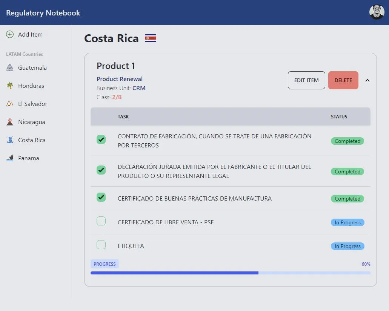
Task: Select Honduras in the country list
Action: click(x=31, y=86)
